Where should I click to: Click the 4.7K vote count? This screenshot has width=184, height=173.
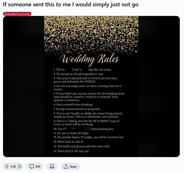click(13, 166)
